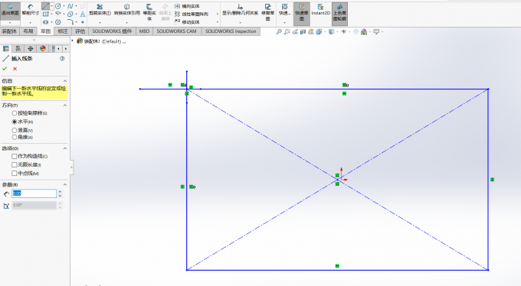This screenshot has height=286, width=521.
Task: Click the 退出草图 exit sketch icon
Action: [x=10, y=10]
